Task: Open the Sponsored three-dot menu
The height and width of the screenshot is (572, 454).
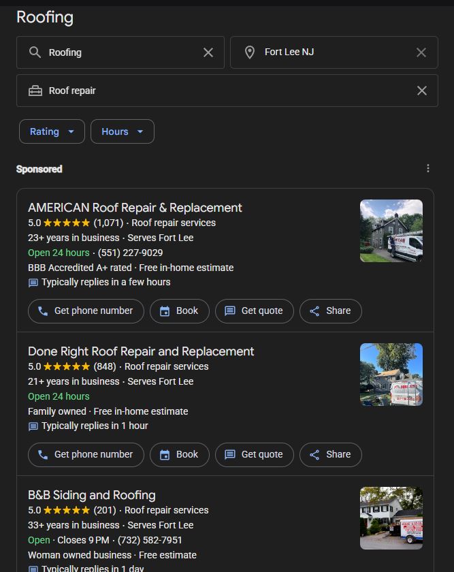Action: (428, 168)
